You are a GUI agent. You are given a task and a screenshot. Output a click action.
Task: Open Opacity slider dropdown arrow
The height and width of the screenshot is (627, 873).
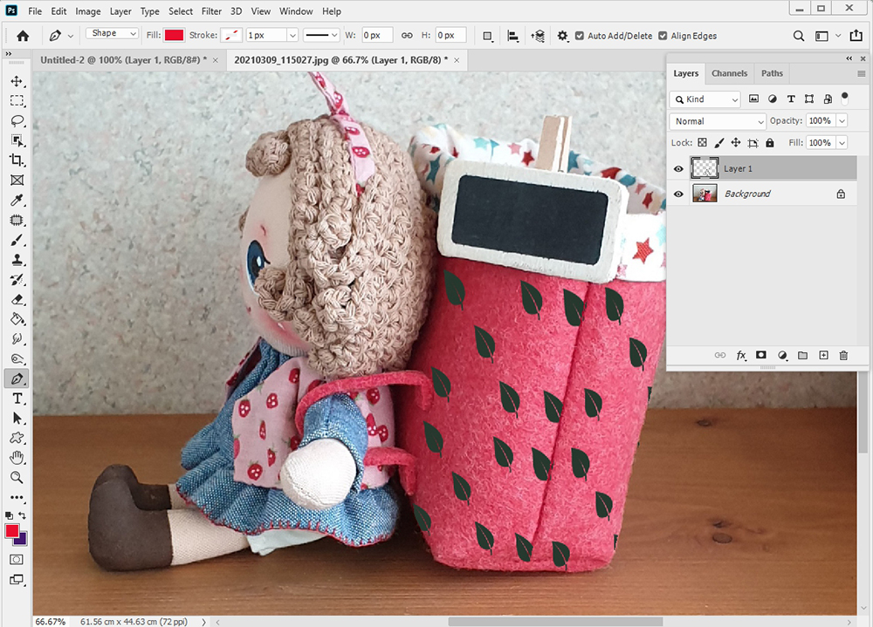click(x=842, y=120)
